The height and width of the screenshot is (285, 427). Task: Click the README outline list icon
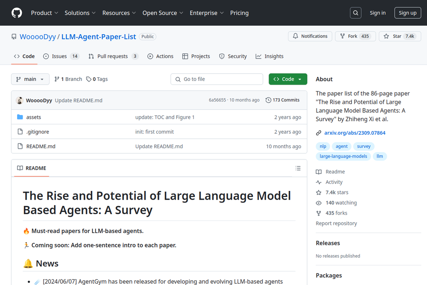(x=298, y=168)
